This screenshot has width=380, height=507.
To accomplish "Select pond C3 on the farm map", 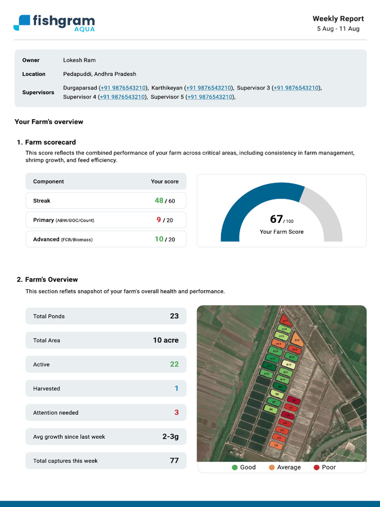I will [x=279, y=438].
